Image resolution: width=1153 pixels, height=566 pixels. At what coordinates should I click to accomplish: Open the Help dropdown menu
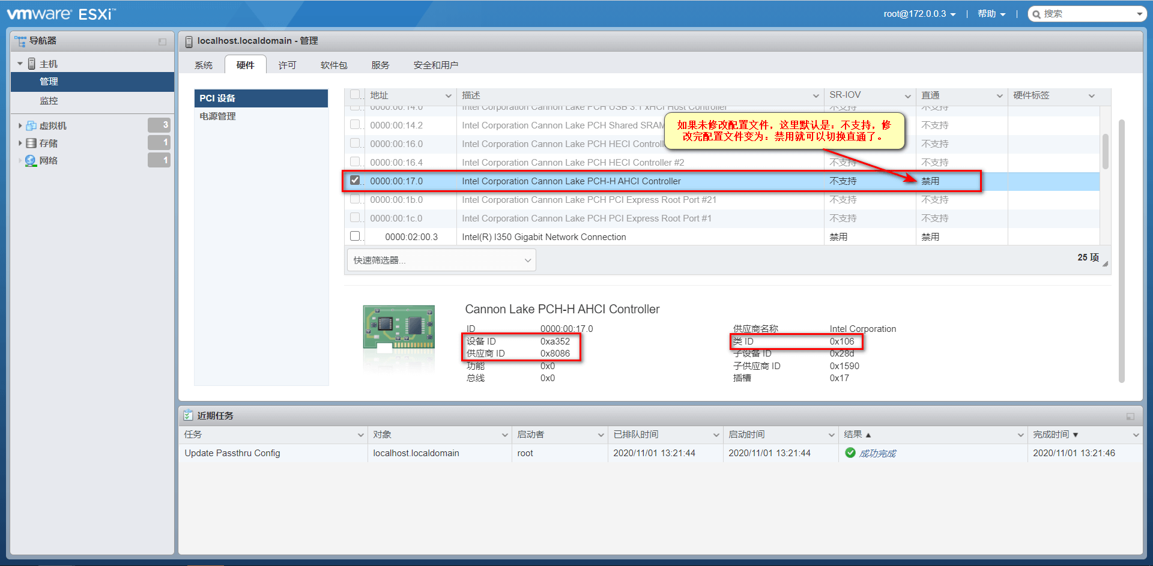coord(991,14)
